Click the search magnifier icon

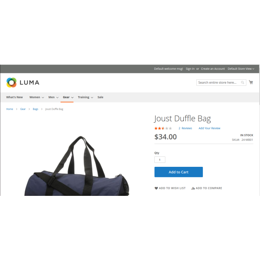coord(242,82)
